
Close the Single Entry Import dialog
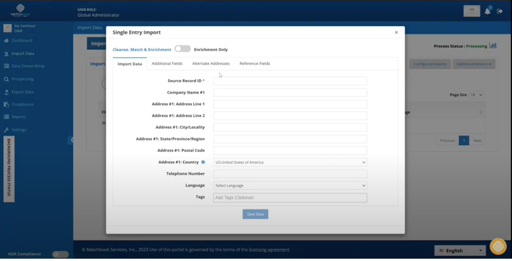click(x=396, y=33)
